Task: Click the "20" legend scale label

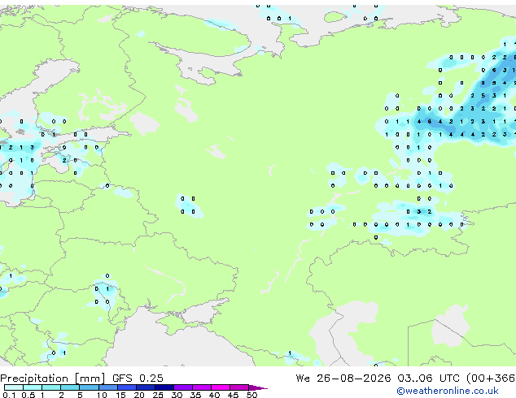Action: [x=139, y=395]
